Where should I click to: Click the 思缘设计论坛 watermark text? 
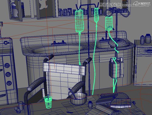(x=110, y=5)
